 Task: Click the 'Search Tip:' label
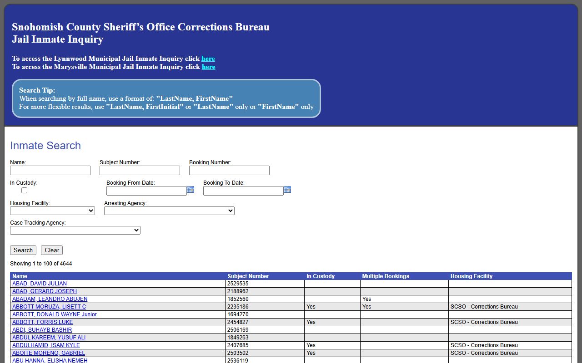tap(37, 90)
